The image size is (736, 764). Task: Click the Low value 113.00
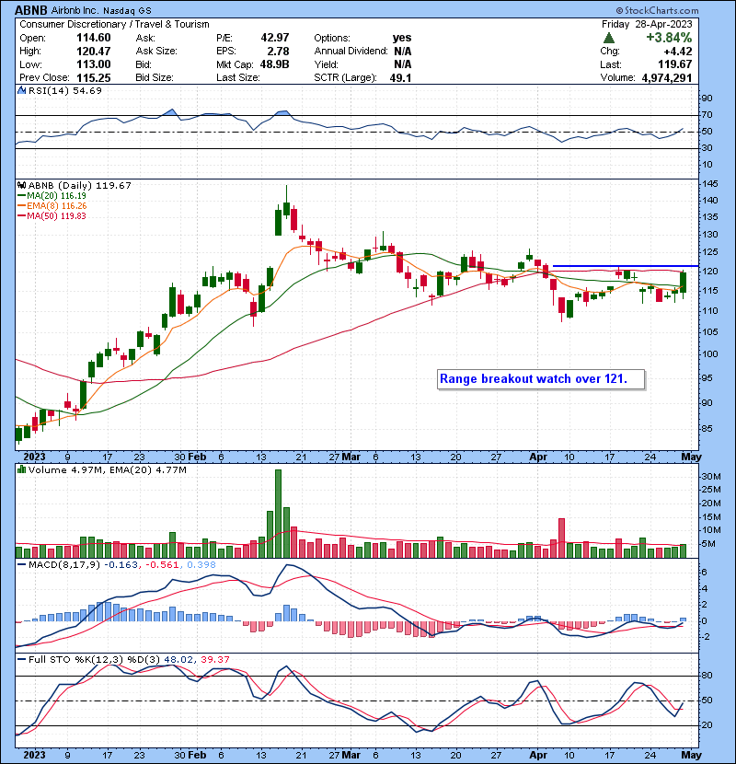click(94, 64)
